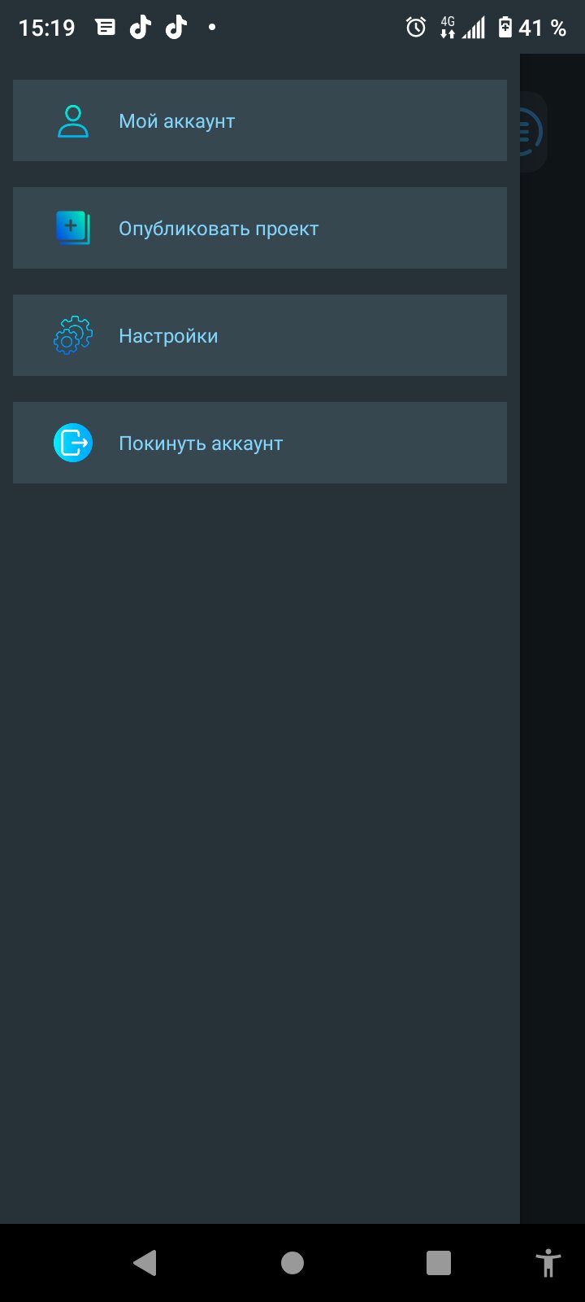Tap the alarm clock status icon
The image size is (585, 1302).
[x=416, y=28]
